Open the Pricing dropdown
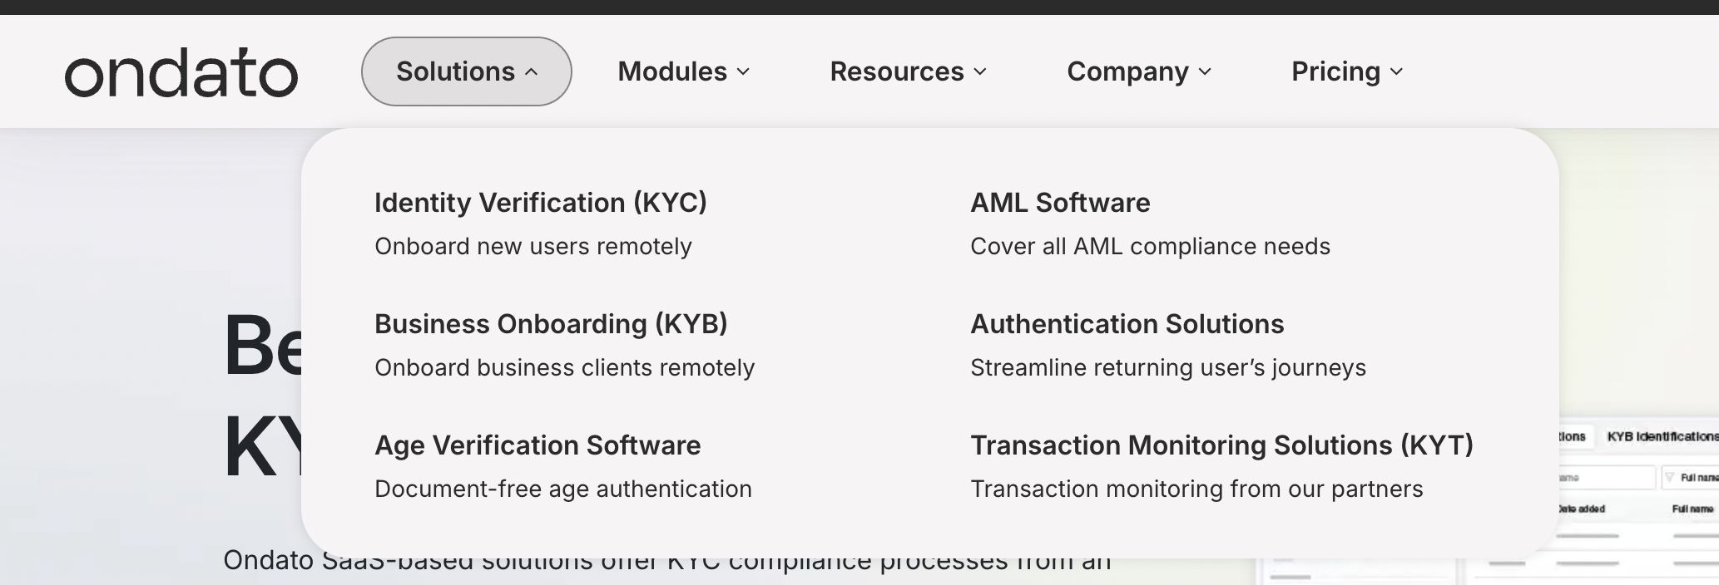The height and width of the screenshot is (585, 1719). (x=1346, y=71)
